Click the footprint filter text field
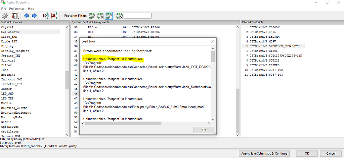 tap(137, 15)
